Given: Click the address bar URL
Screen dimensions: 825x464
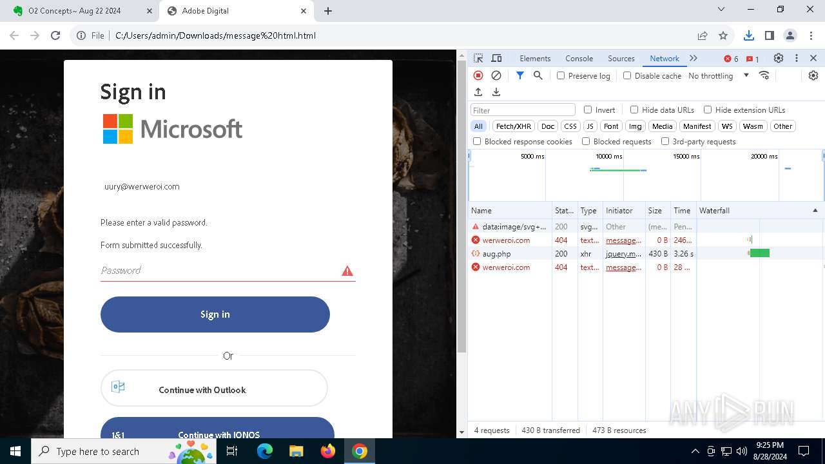Looking at the screenshot, I should 215,35.
